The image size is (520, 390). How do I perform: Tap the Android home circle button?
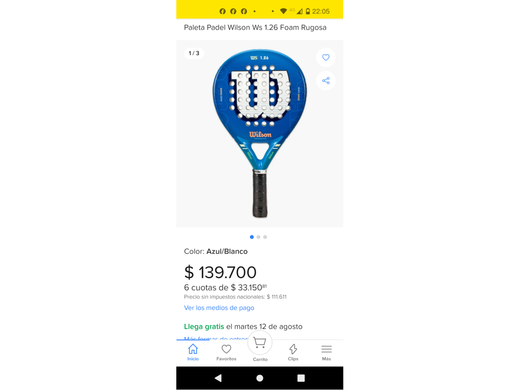pyautogui.click(x=260, y=378)
